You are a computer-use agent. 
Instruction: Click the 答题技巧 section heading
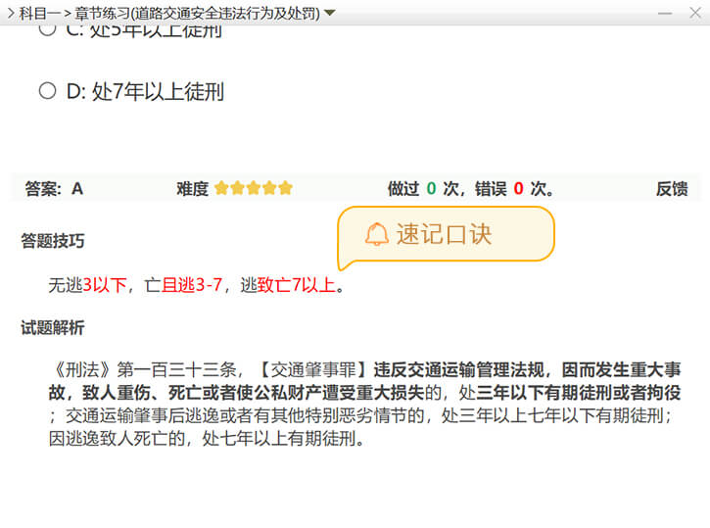point(53,241)
